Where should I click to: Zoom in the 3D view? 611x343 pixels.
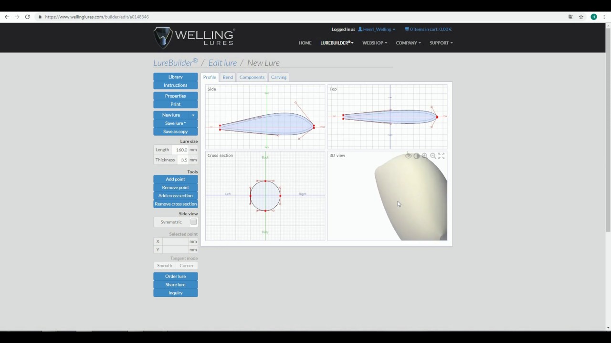(x=424, y=156)
